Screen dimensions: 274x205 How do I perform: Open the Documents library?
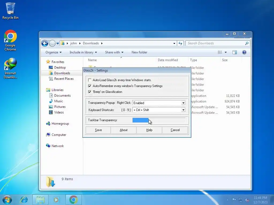[60, 96]
